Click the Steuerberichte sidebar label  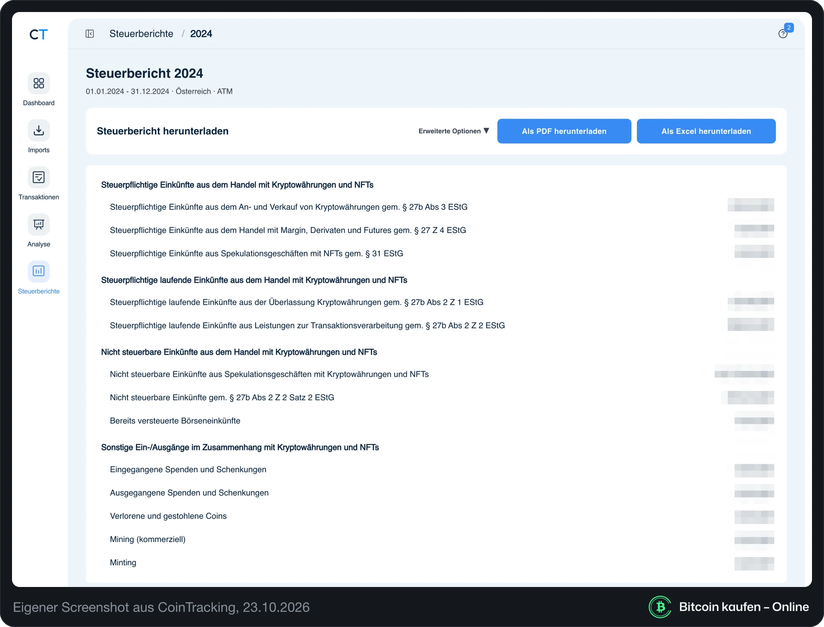pyautogui.click(x=39, y=291)
